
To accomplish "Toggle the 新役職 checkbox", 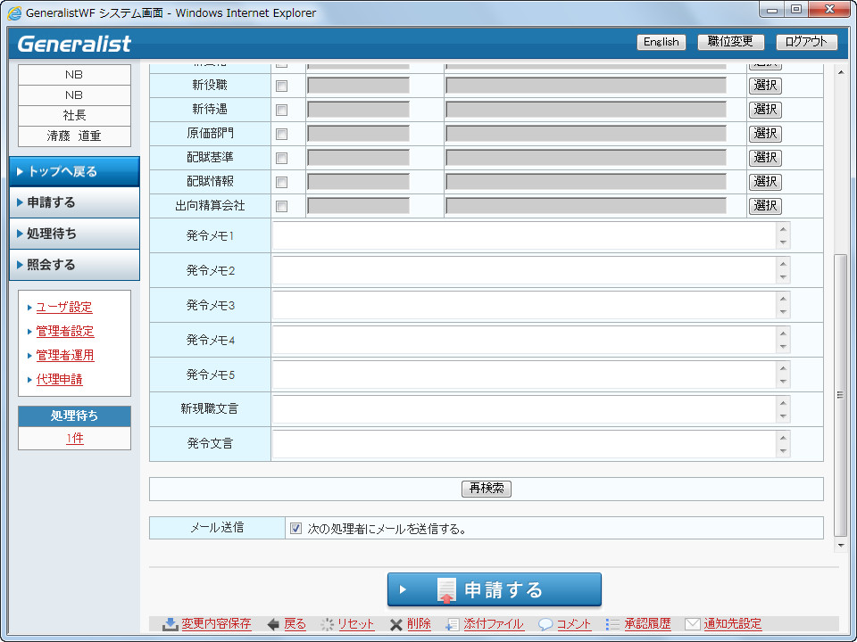I will click(x=281, y=86).
